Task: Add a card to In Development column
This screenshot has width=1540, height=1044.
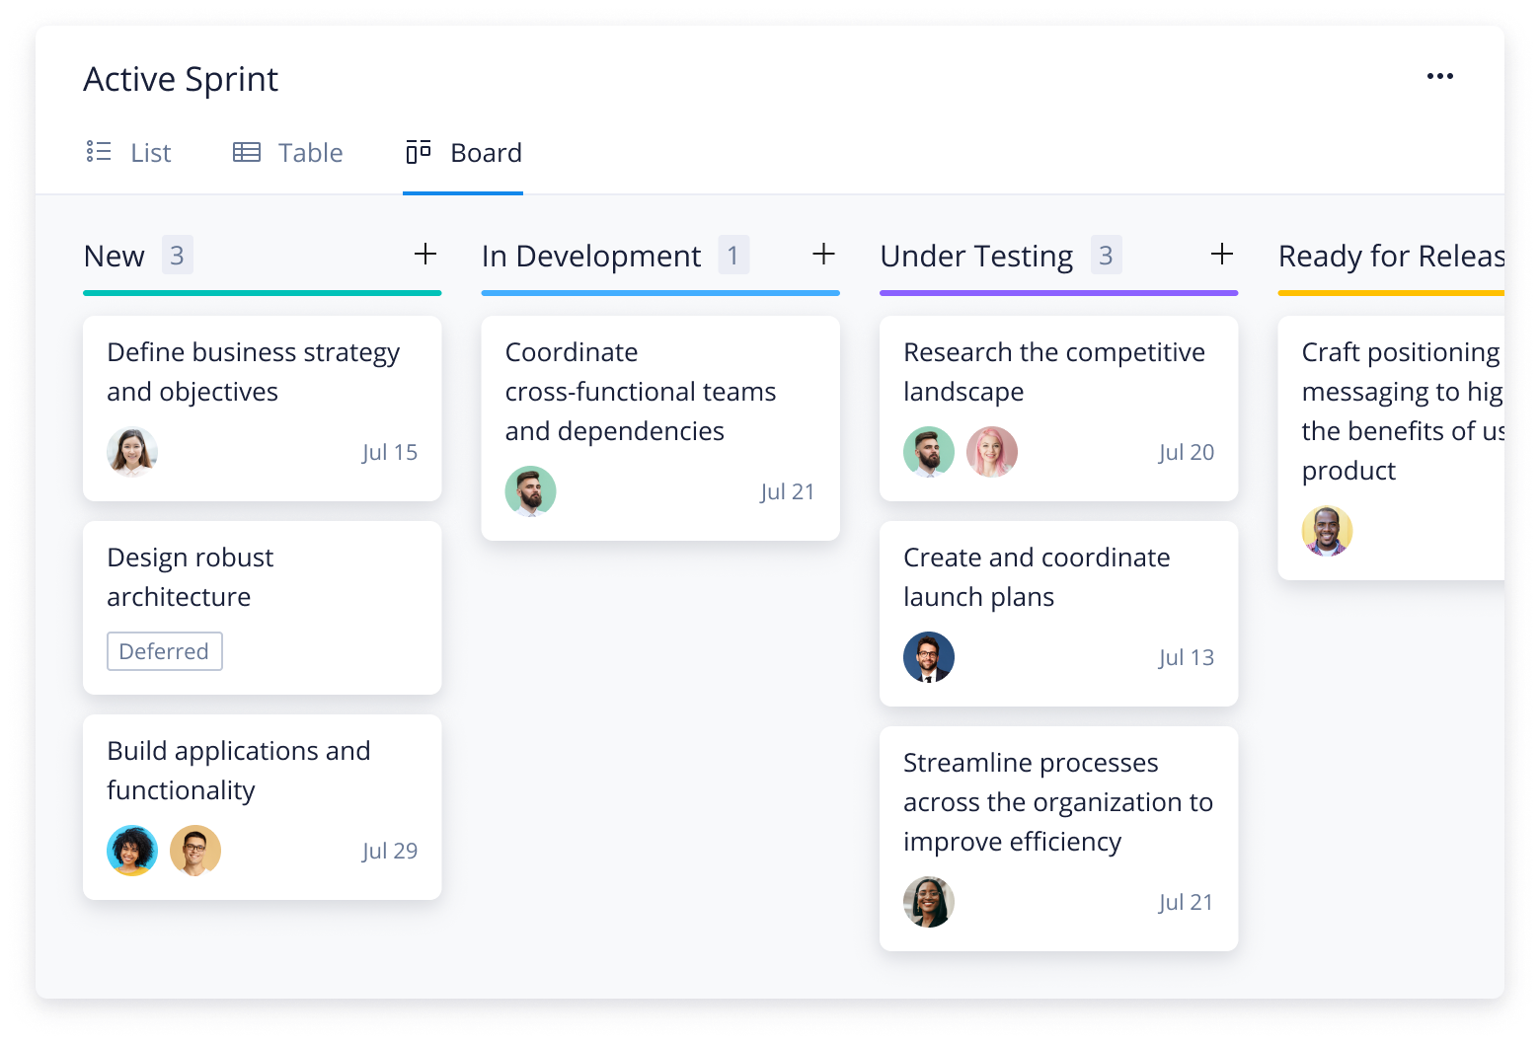Action: point(823,255)
